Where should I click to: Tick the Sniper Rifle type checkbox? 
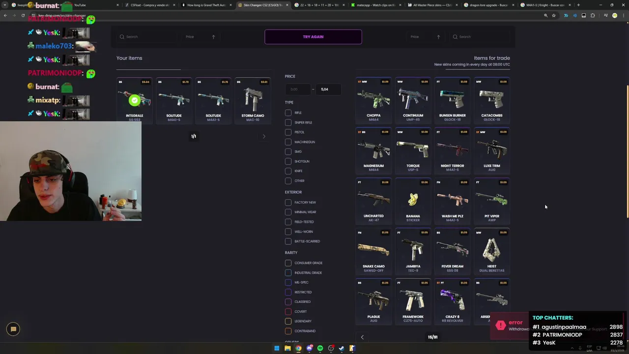pos(288,122)
